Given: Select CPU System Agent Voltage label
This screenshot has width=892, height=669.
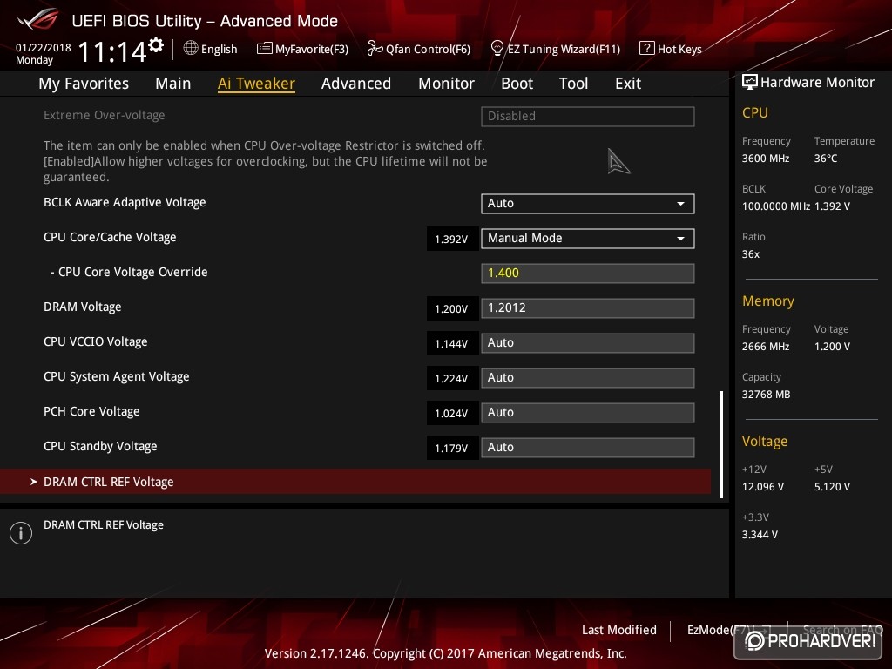Looking at the screenshot, I should 117,376.
